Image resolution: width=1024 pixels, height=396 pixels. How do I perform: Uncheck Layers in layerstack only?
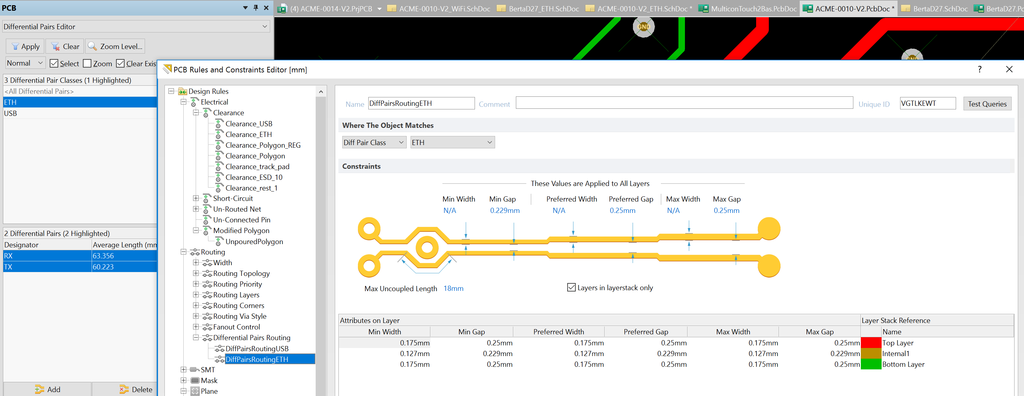click(571, 287)
